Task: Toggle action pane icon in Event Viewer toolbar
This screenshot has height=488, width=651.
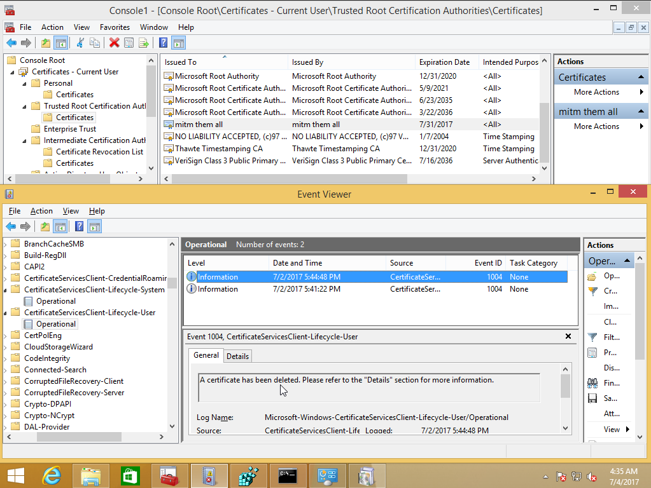Action: coord(95,226)
